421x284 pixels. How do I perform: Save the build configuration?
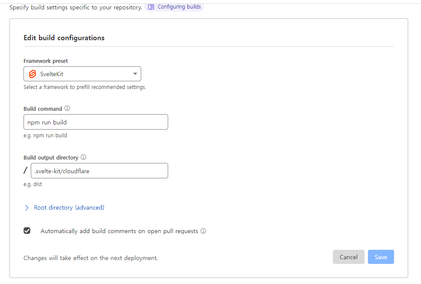(x=381, y=257)
